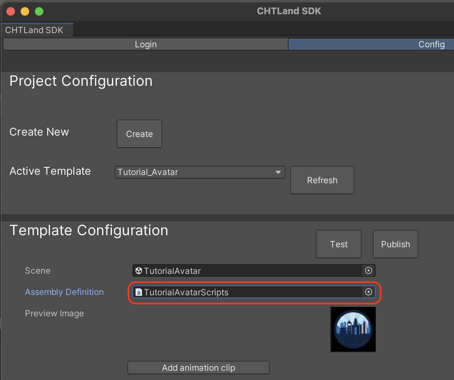The width and height of the screenshot is (454, 380).
Task: Click the Assembly Definition label
Action: pyautogui.click(x=64, y=292)
